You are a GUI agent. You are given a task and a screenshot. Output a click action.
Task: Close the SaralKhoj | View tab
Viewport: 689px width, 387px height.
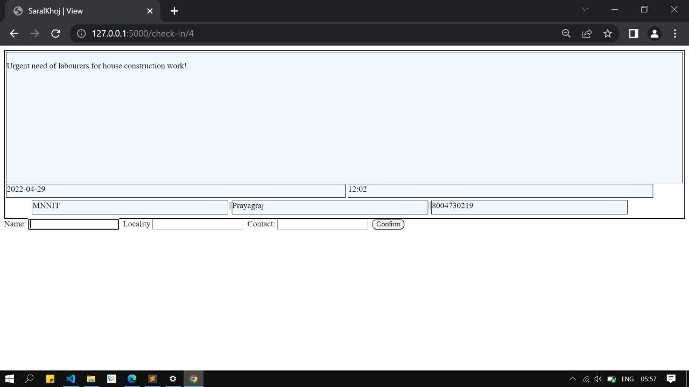(x=150, y=11)
